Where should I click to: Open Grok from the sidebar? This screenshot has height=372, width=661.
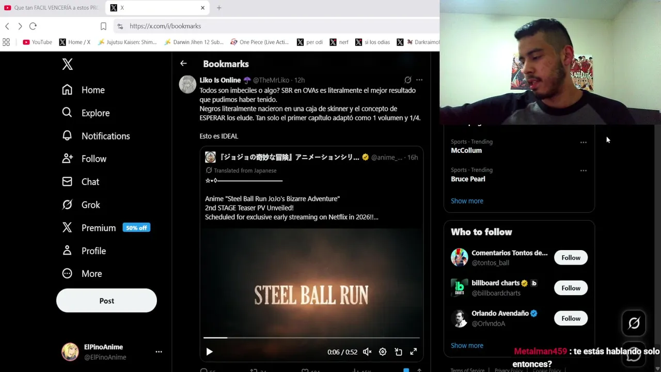[x=81, y=205]
